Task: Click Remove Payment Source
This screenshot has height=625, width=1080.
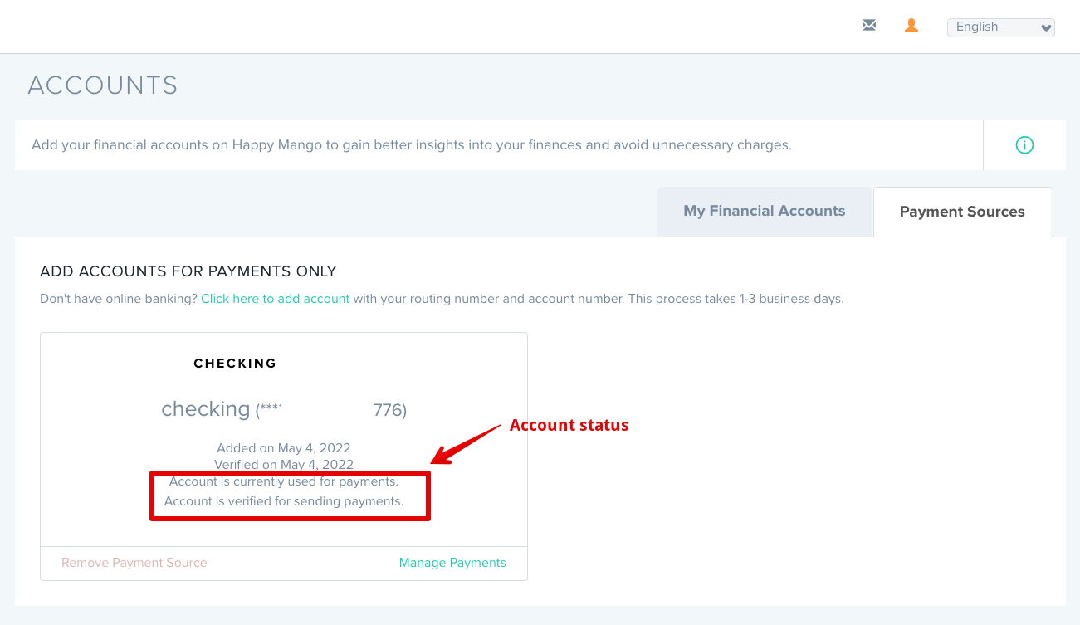Action: point(134,563)
